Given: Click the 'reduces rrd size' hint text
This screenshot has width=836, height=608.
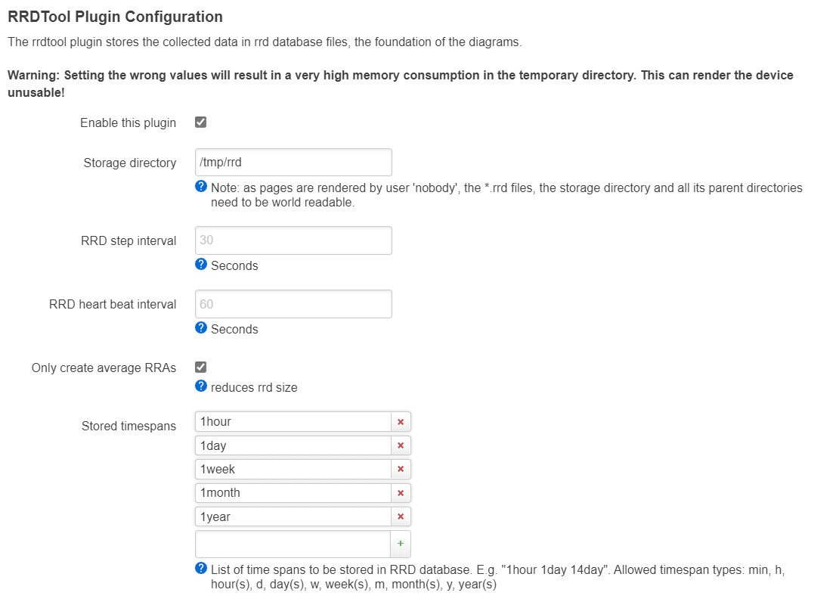Looking at the screenshot, I should 254,388.
